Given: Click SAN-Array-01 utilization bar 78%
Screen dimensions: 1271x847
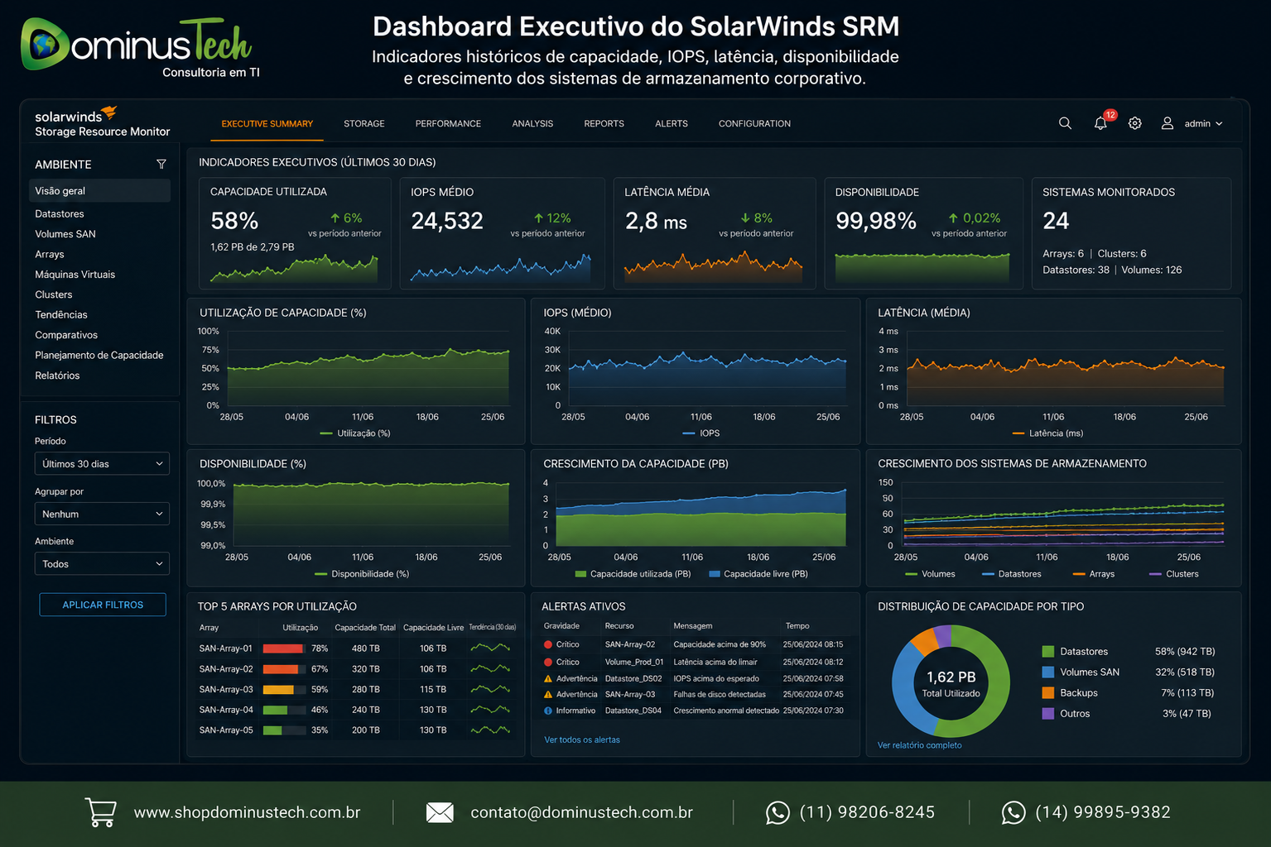Looking at the screenshot, I should click(284, 648).
